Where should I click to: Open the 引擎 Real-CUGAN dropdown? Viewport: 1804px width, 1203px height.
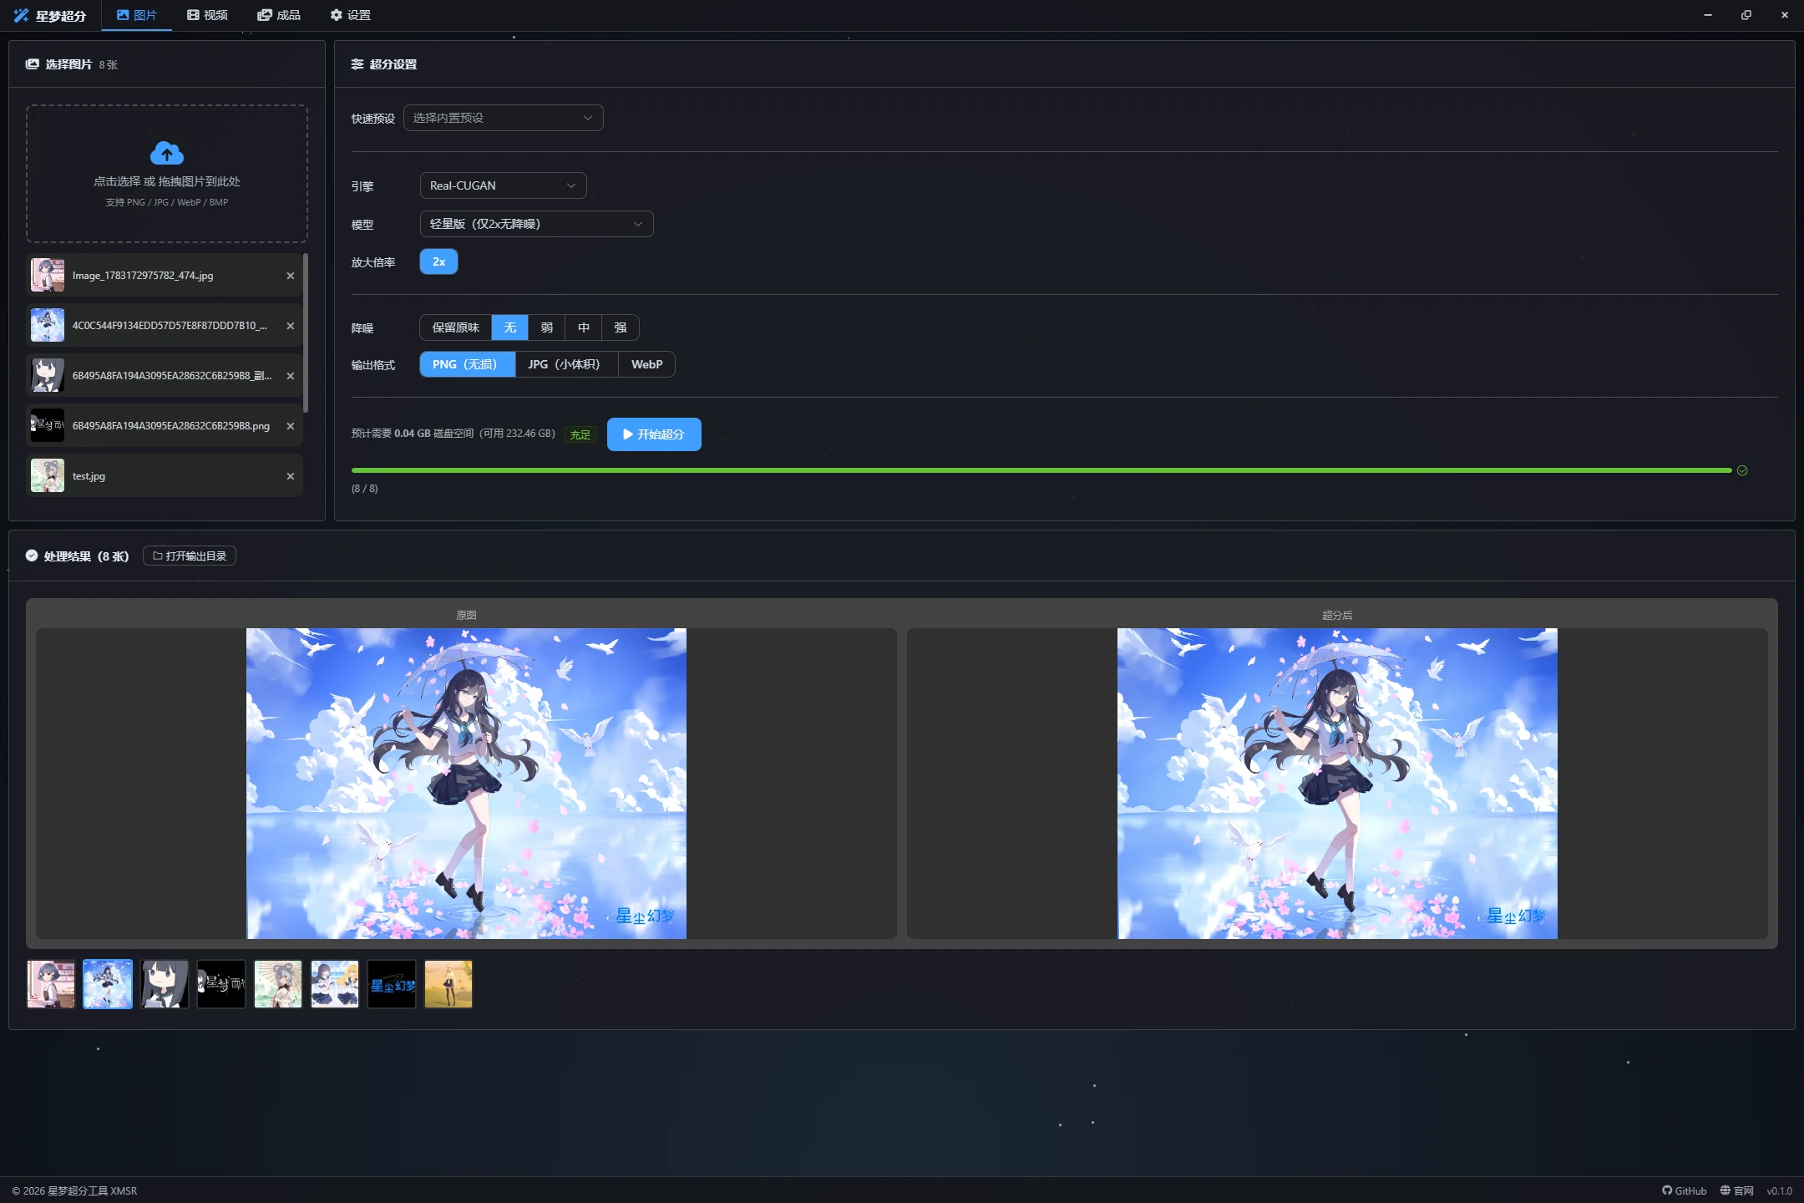[503, 185]
